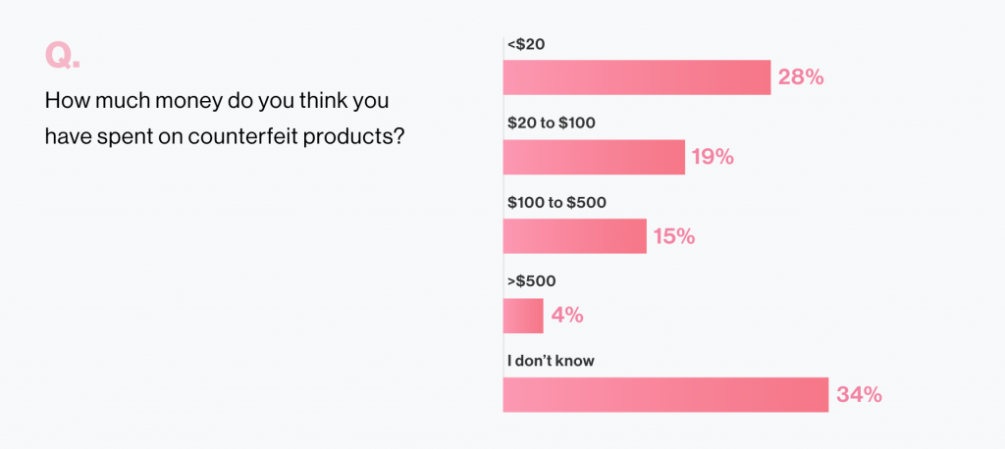Select the <$20 bar
The image size is (1005, 449).
pos(637,77)
